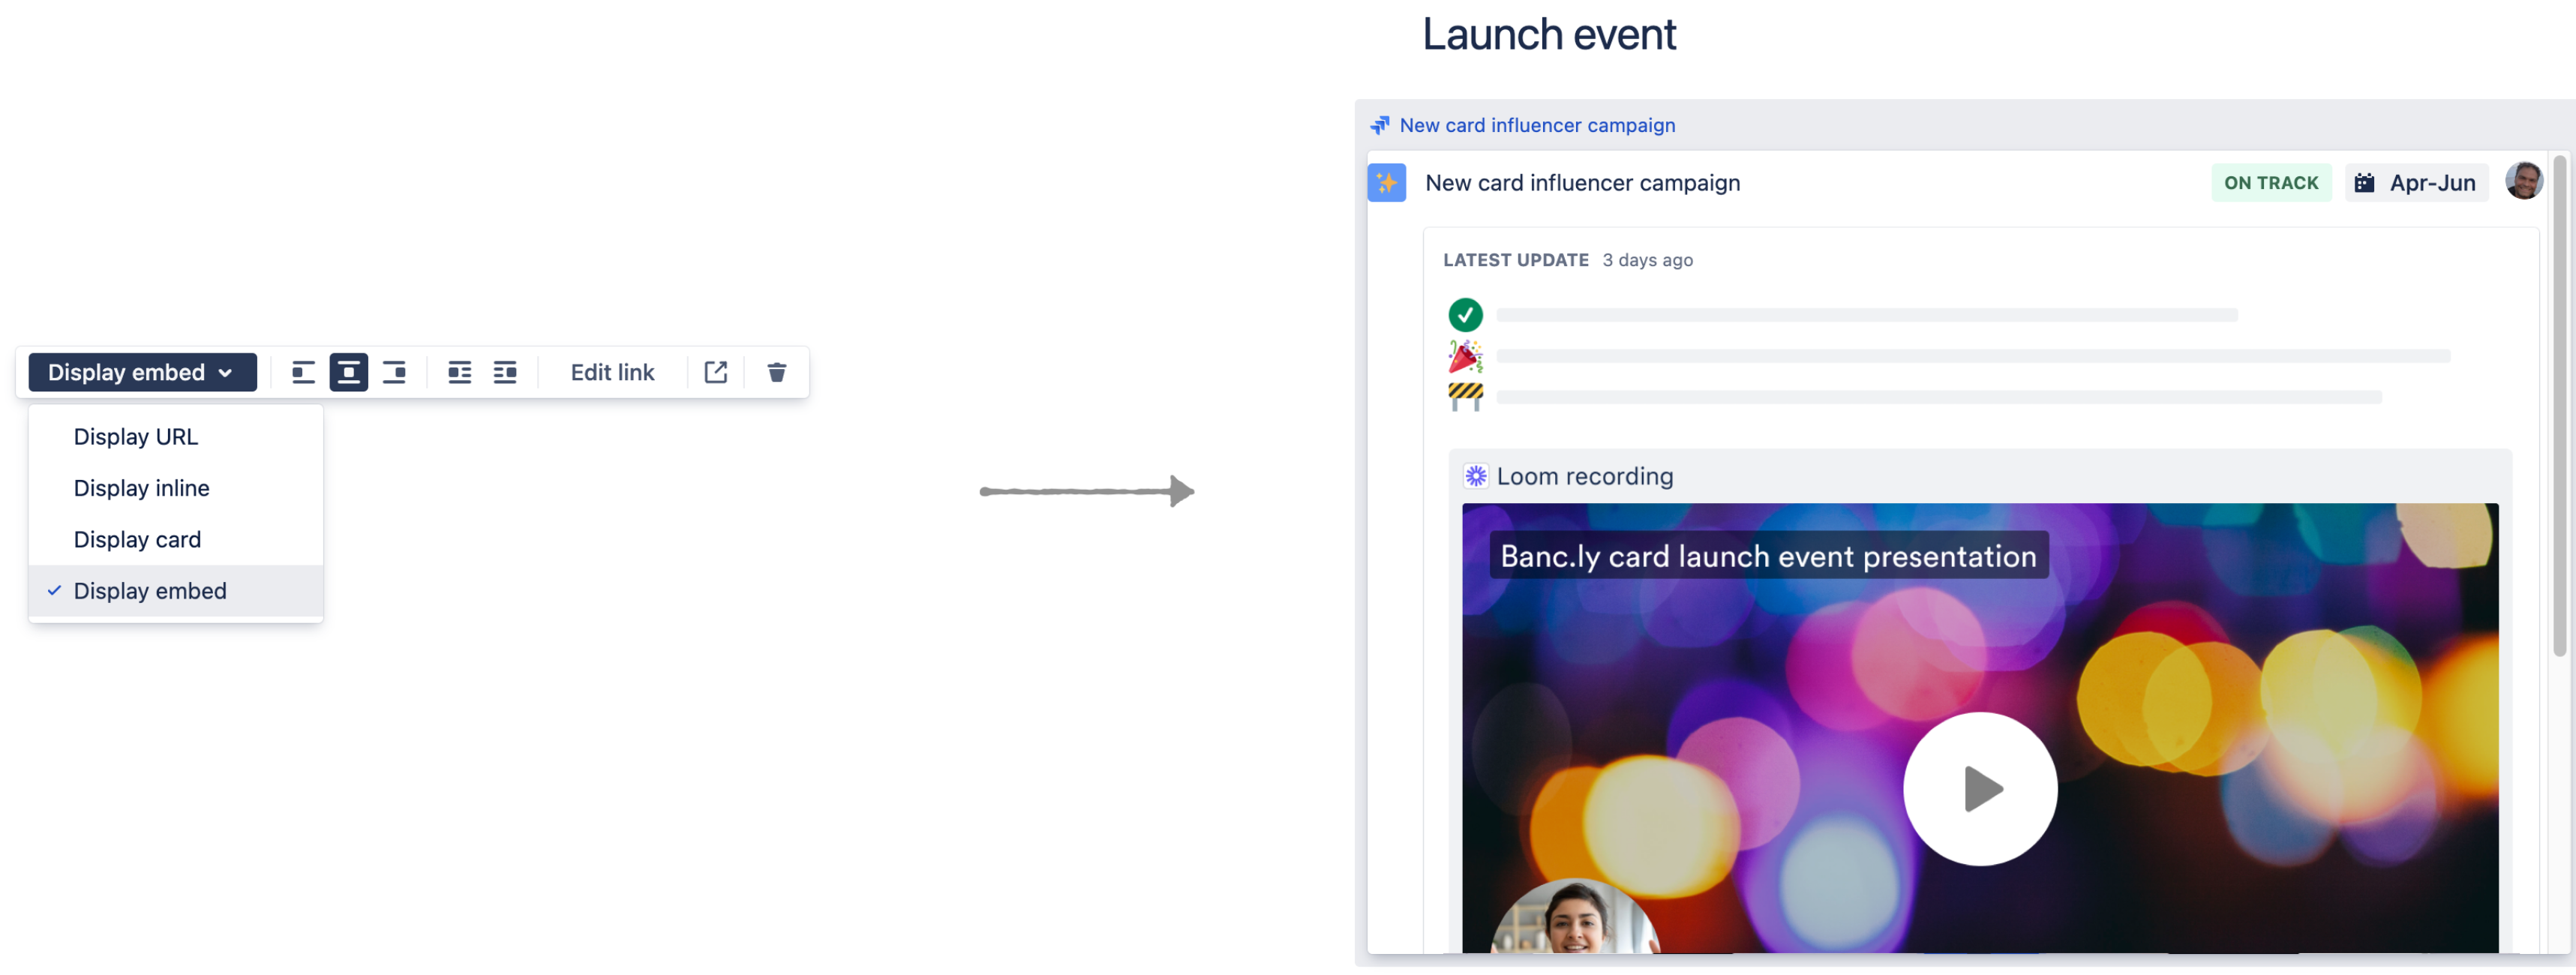
Task: Click the delete link icon
Action: tap(777, 371)
